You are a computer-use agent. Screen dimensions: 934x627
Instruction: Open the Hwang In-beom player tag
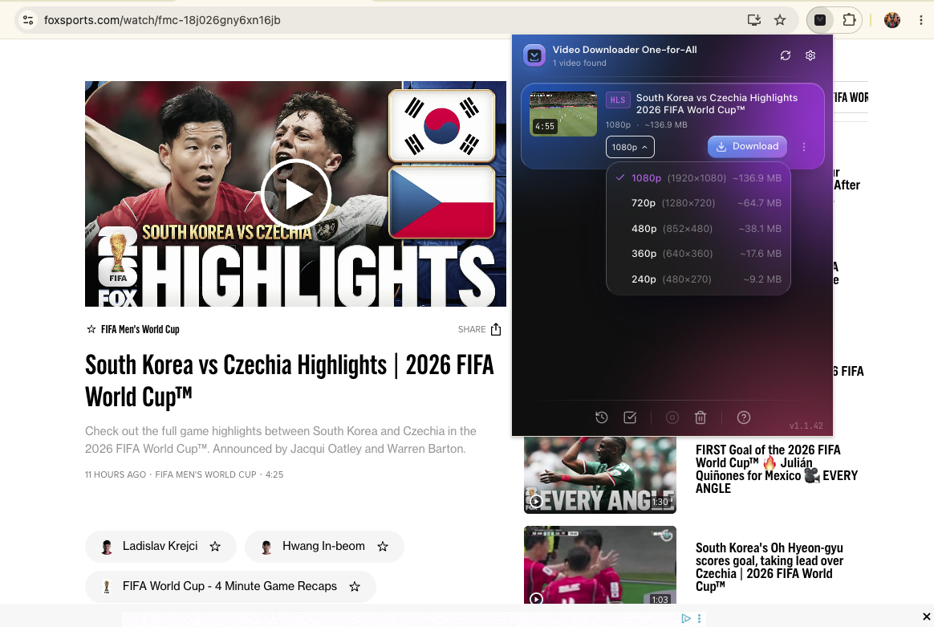323,546
